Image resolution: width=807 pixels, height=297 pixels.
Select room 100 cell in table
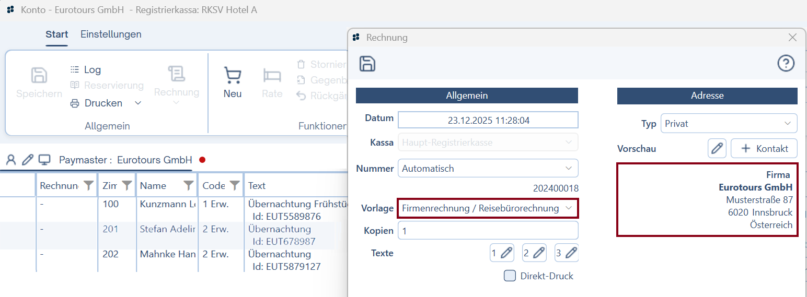tap(117, 209)
